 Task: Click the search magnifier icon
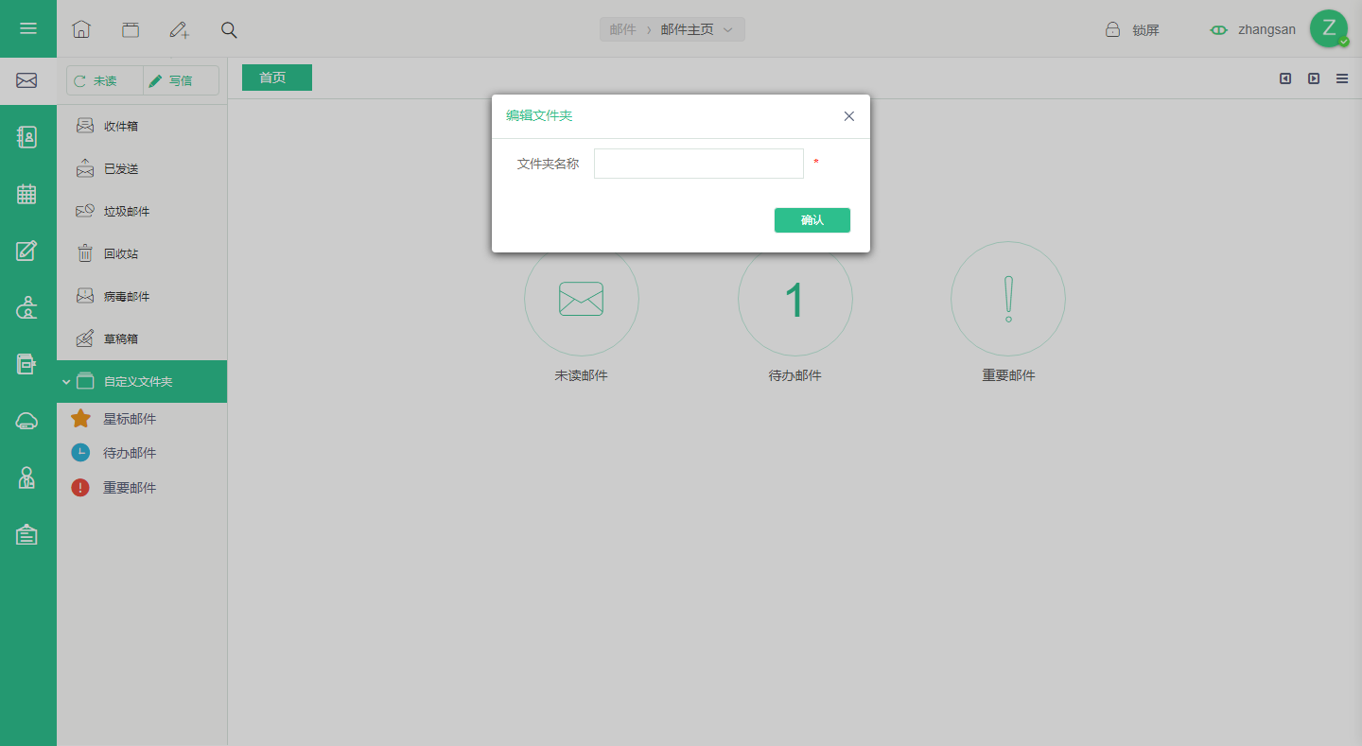point(229,29)
